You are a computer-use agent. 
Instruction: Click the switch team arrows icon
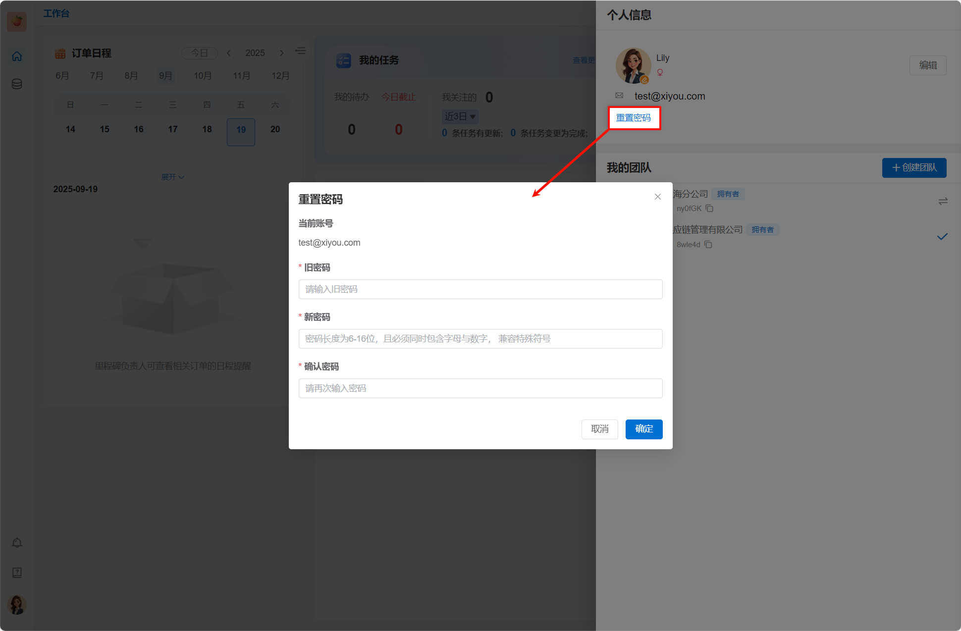(x=943, y=201)
